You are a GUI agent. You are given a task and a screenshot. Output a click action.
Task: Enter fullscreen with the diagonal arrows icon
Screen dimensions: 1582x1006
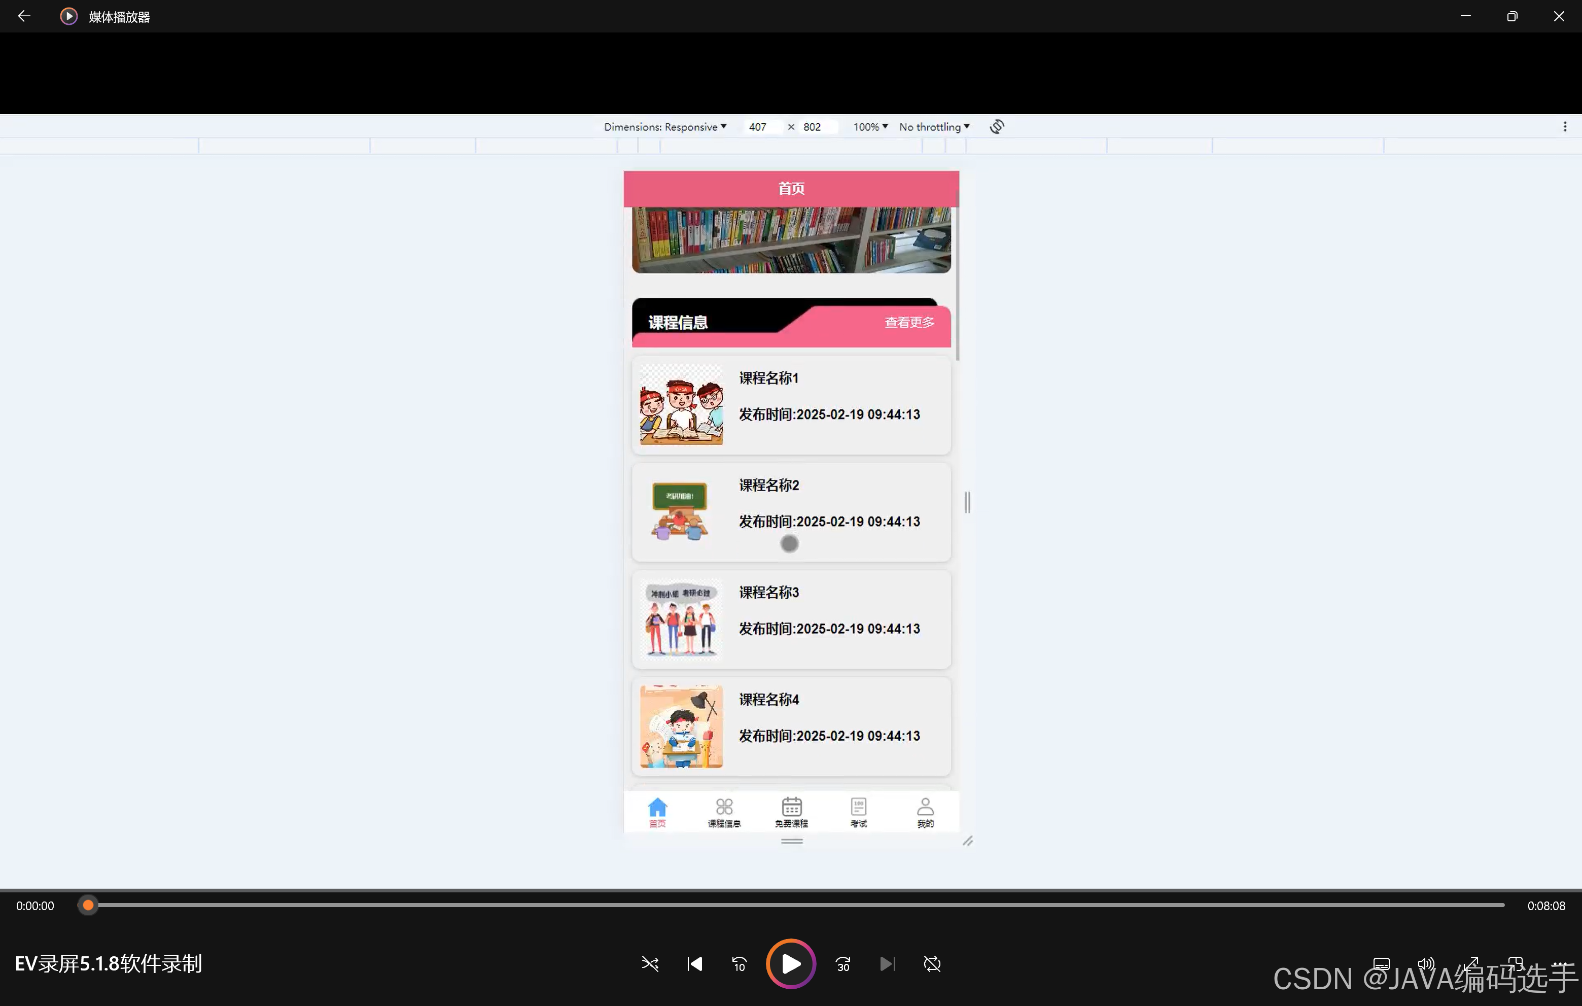[x=1470, y=964]
